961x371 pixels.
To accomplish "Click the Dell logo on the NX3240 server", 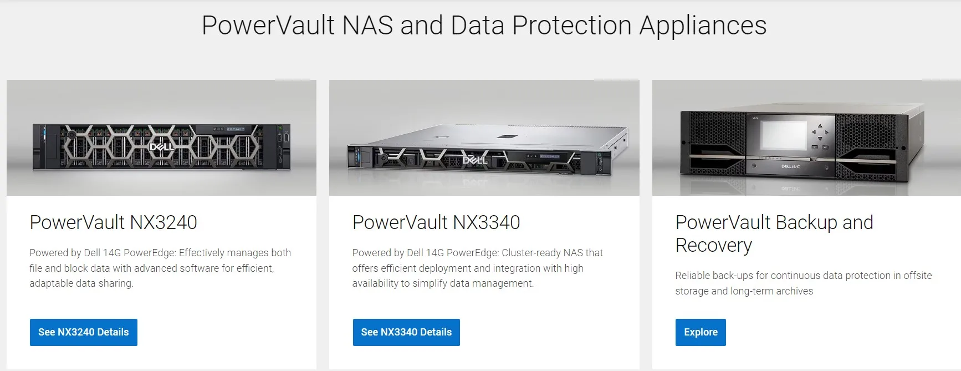I will (162, 146).
